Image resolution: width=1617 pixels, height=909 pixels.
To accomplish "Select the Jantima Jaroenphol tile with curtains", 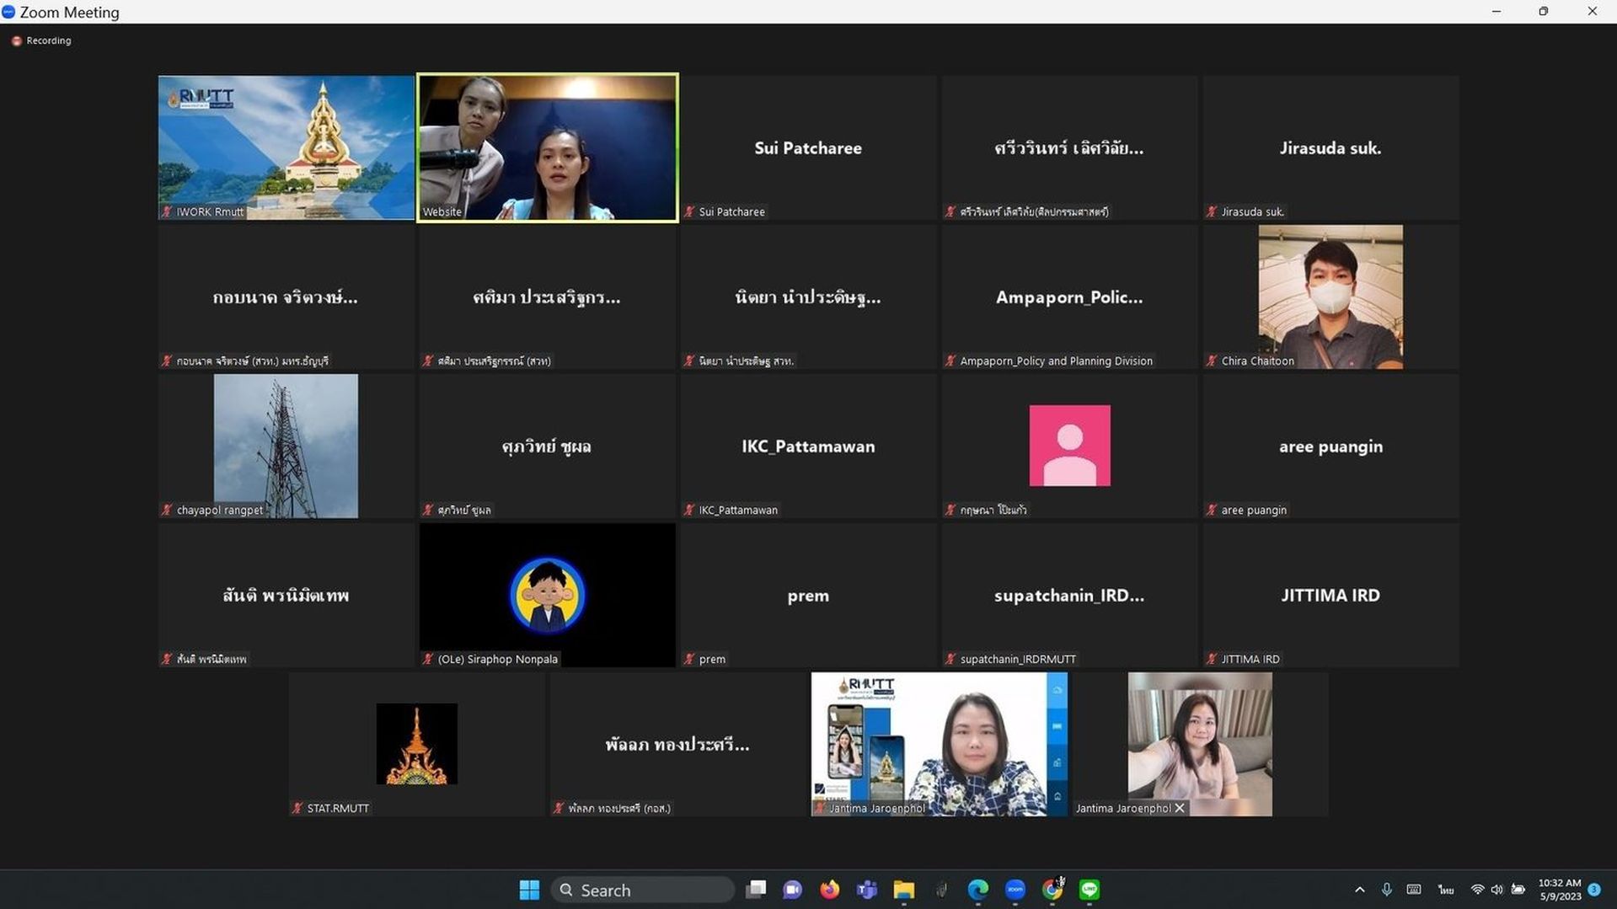I will [1200, 744].
